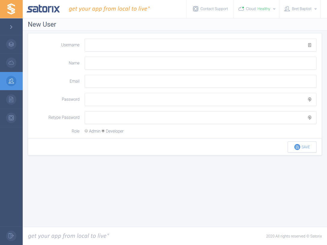Click the generator icon in Retype Password field

pyautogui.click(x=310, y=117)
